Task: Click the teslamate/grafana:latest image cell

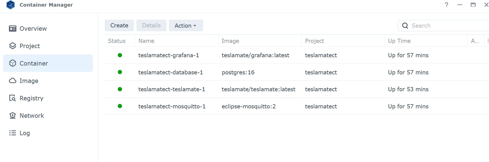Action: 255,55
